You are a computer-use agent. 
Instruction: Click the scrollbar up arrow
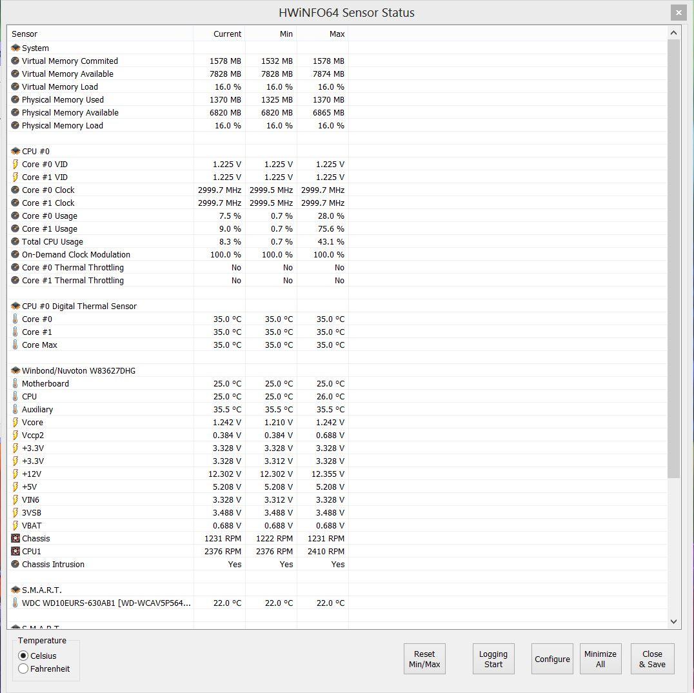[673, 32]
